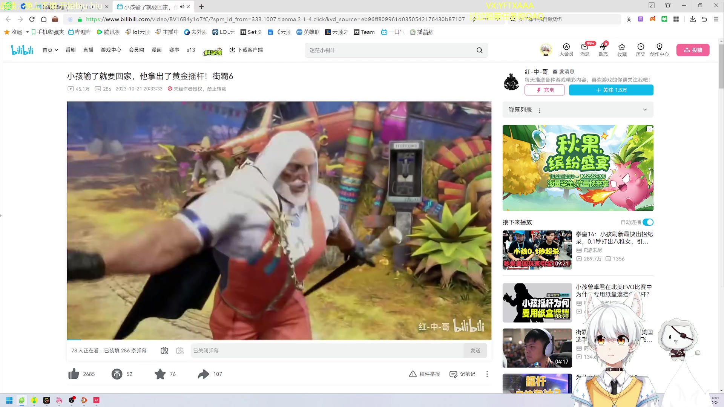Open 动态 feed icon
Image resolution: width=724 pixels, height=407 pixels.
click(x=603, y=50)
